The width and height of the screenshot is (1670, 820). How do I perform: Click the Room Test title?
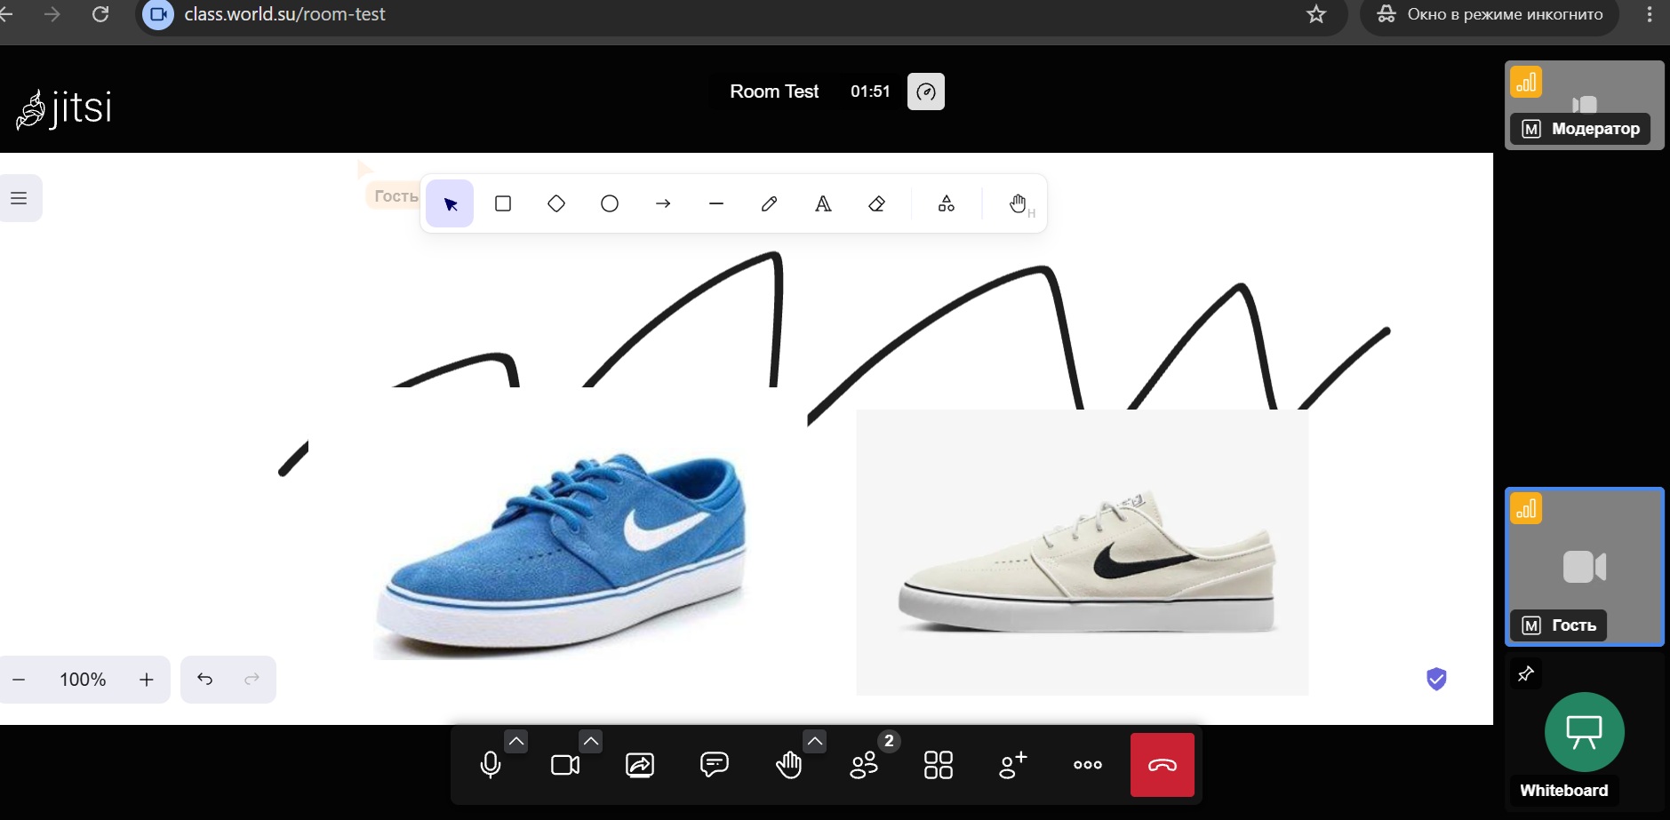[774, 92]
